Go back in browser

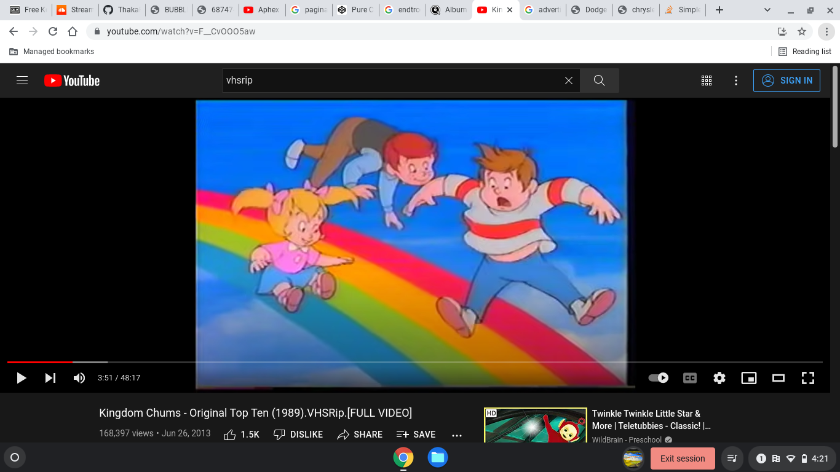(x=14, y=31)
